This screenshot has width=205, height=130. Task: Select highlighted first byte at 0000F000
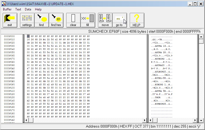pyautogui.click(x=28, y=36)
